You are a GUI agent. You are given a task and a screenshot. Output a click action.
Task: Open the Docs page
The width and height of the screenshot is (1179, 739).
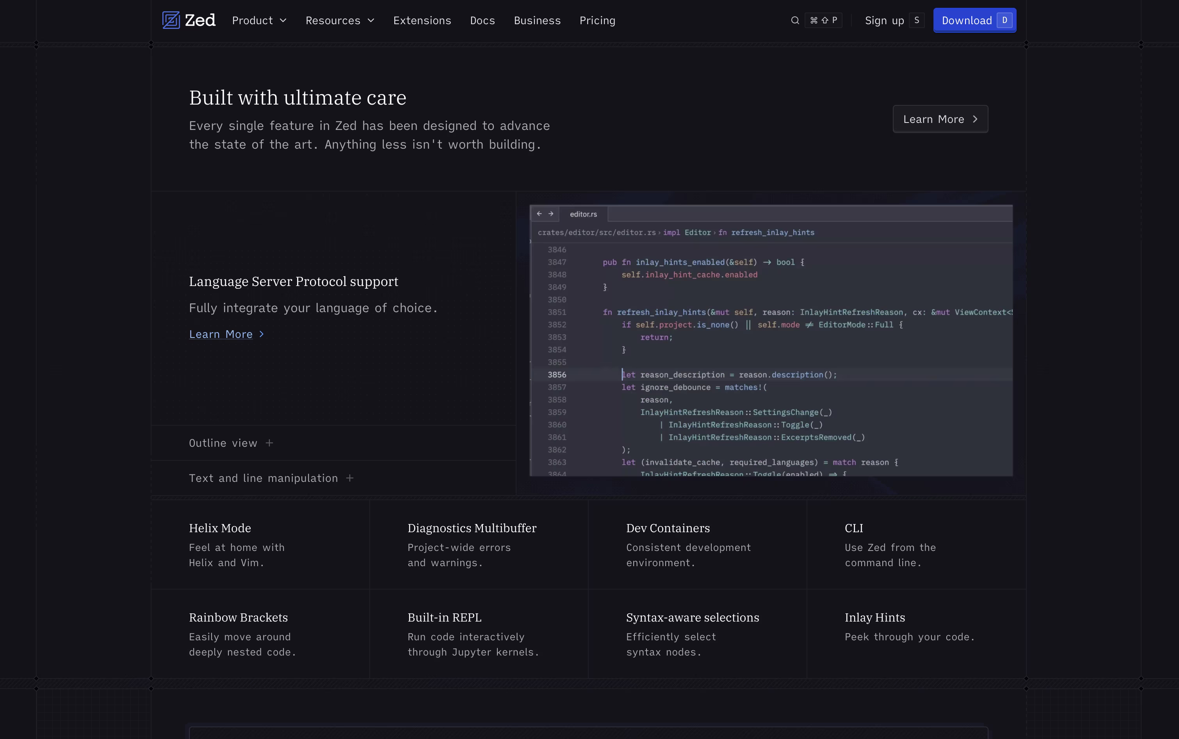[482, 21]
